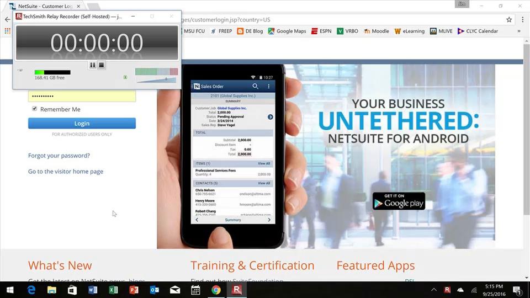Open the VRBO bookmark

[347, 31]
